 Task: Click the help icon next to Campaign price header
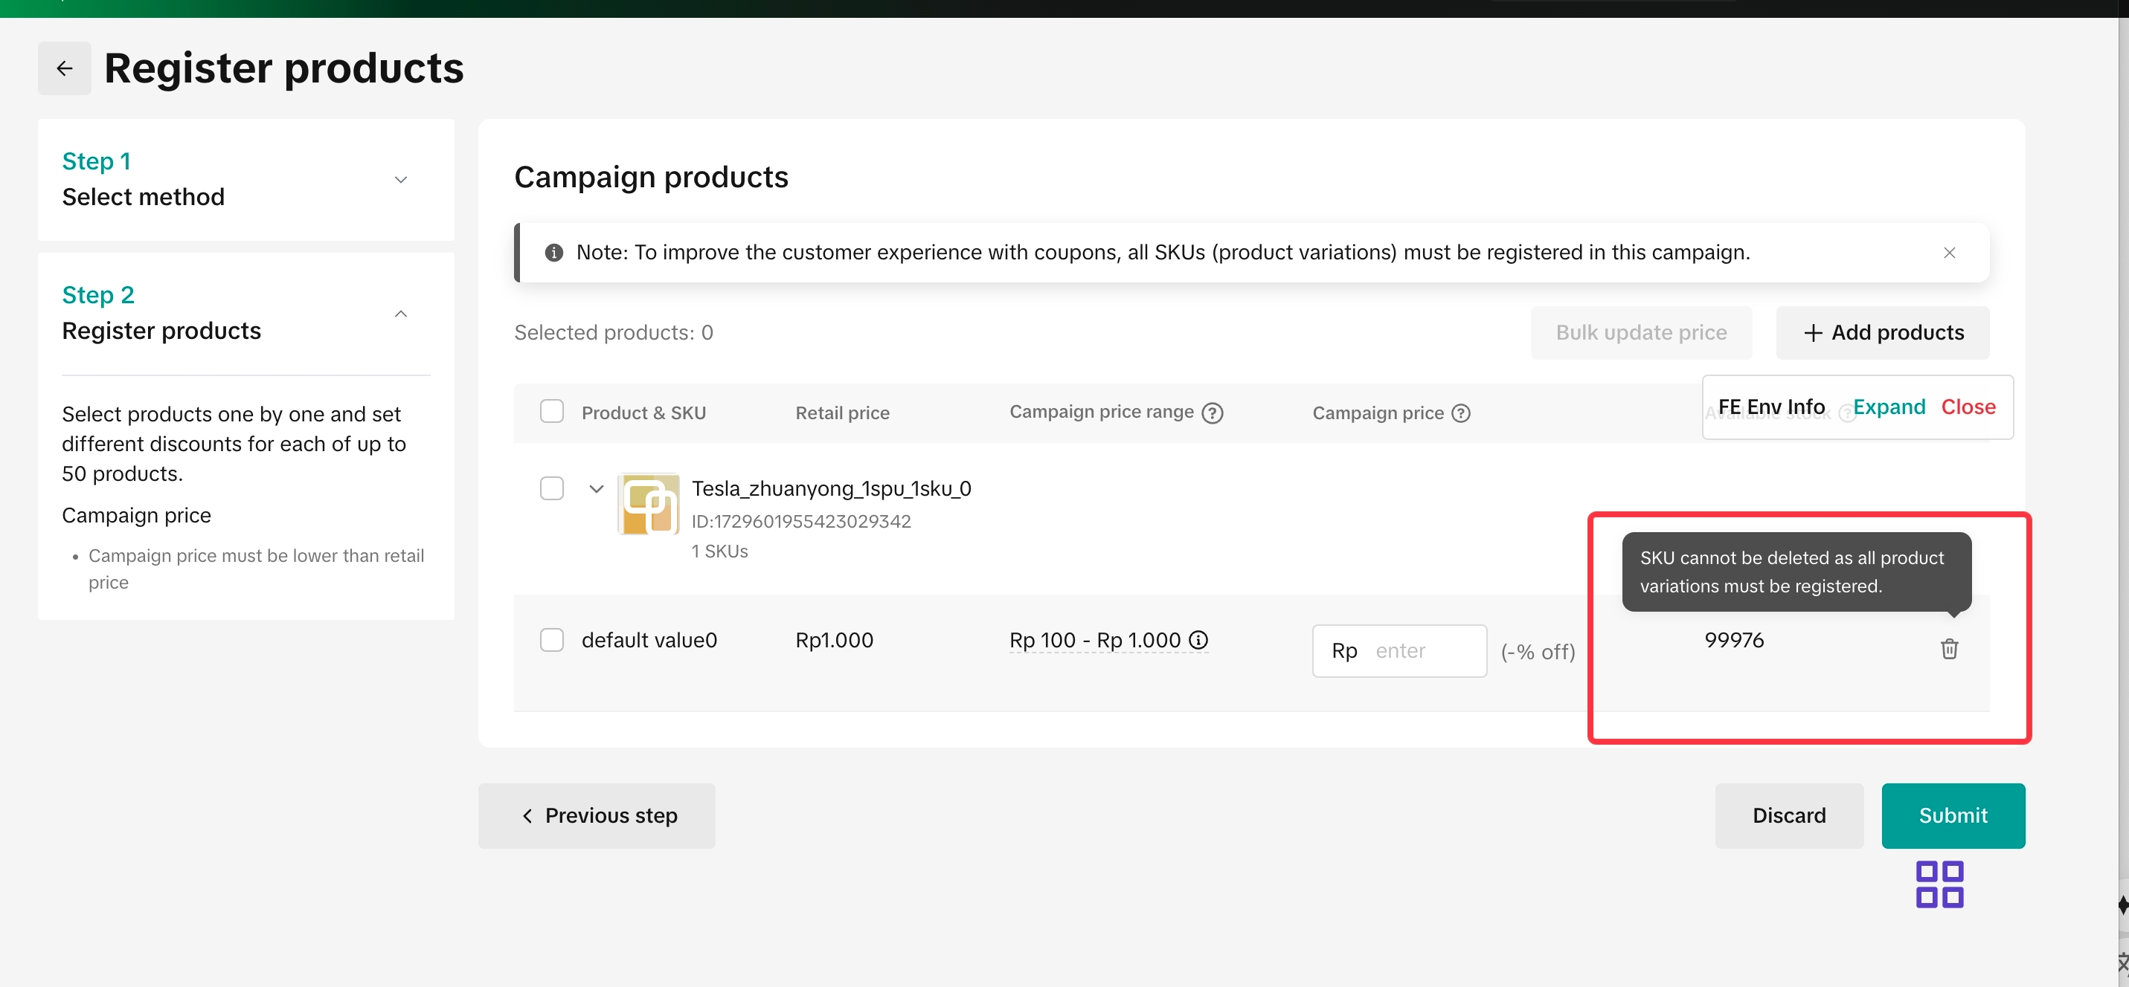tap(1460, 413)
